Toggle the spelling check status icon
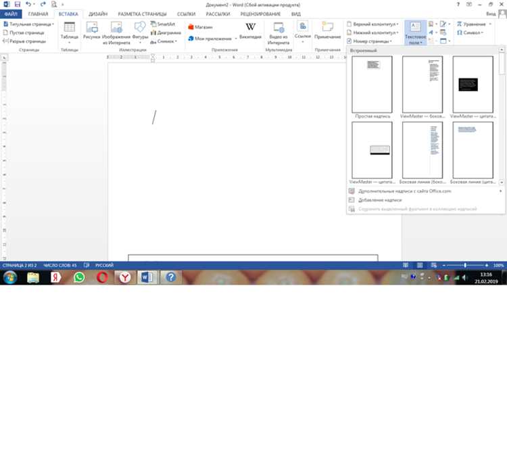Image resolution: width=507 pixels, height=463 pixels. [87, 265]
